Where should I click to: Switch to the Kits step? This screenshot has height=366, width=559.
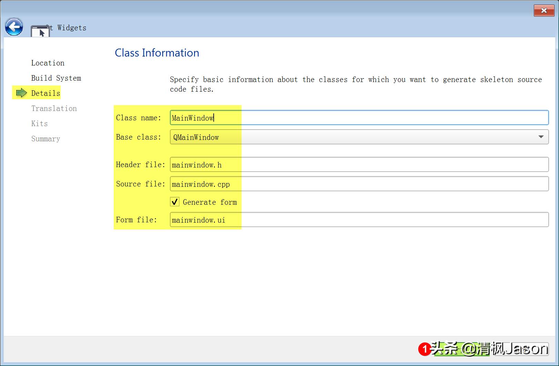pos(39,123)
